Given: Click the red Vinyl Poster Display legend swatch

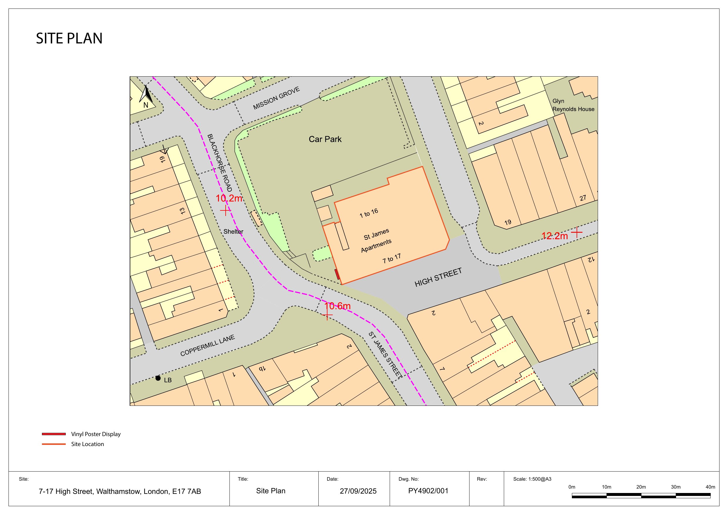Looking at the screenshot, I should point(54,434).
